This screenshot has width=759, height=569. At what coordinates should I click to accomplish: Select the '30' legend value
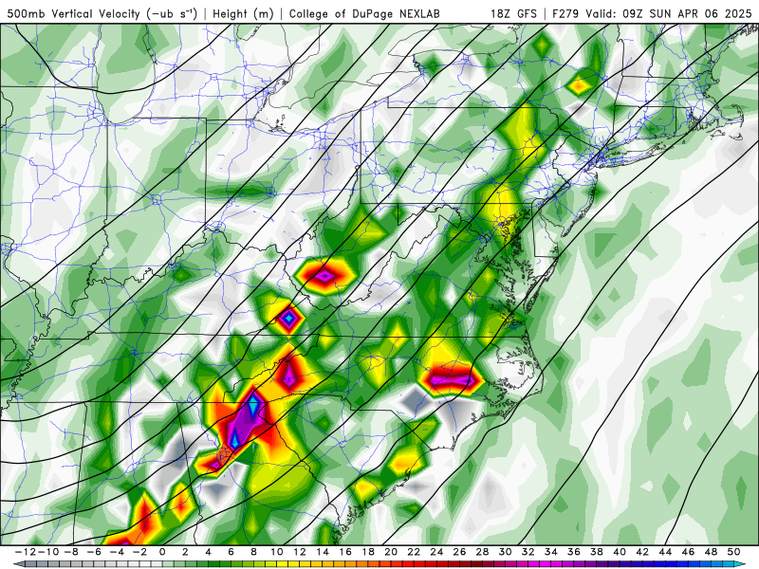pyautogui.click(x=505, y=552)
